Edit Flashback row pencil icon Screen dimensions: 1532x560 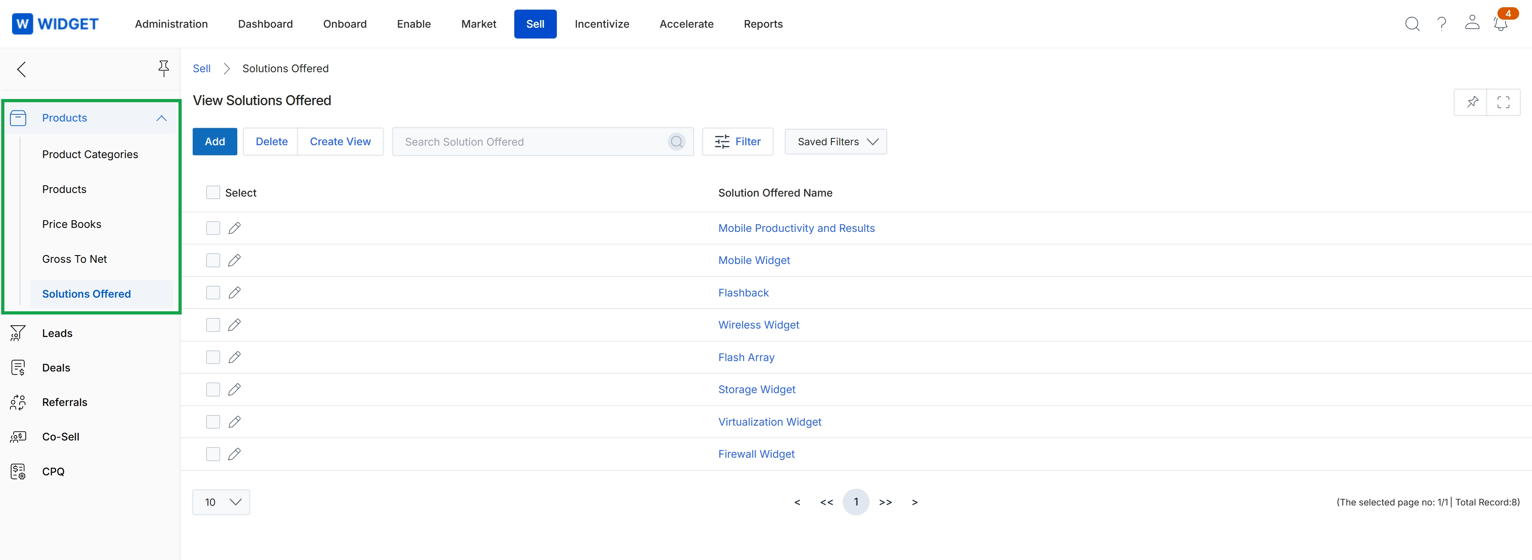pos(234,292)
